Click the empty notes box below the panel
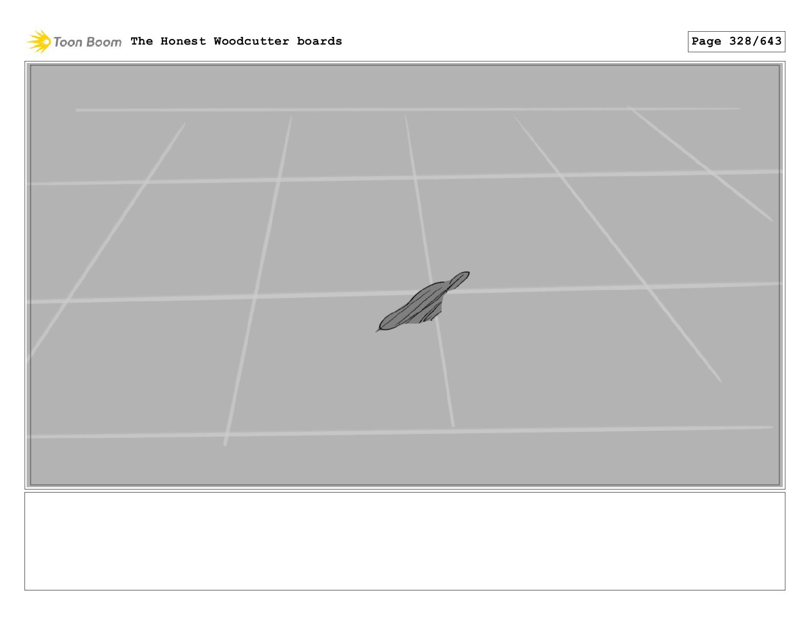 click(x=404, y=541)
